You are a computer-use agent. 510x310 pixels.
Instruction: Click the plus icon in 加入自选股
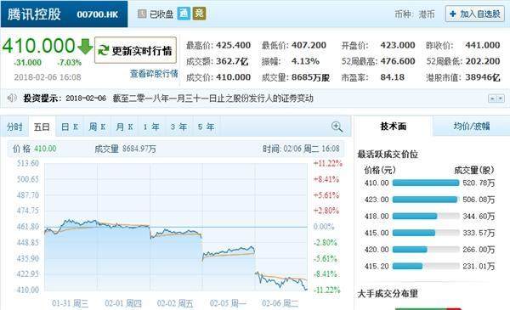pyautogui.click(x=452, y=14)
